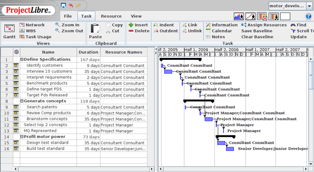Screen dimensions: 314x172
Task: Show the resource histogram chart icon
Action: tap(239, 16)
